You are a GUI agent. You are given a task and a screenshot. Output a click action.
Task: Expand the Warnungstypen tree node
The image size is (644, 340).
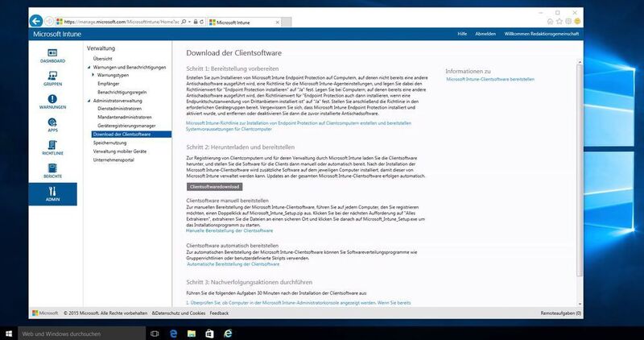(93, 75)
